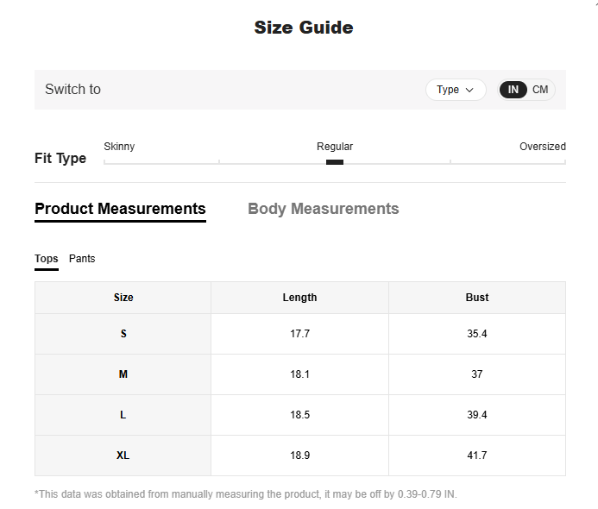Select the L size row
This screenshot has height=509, width=598.
[x=300, y=415]
